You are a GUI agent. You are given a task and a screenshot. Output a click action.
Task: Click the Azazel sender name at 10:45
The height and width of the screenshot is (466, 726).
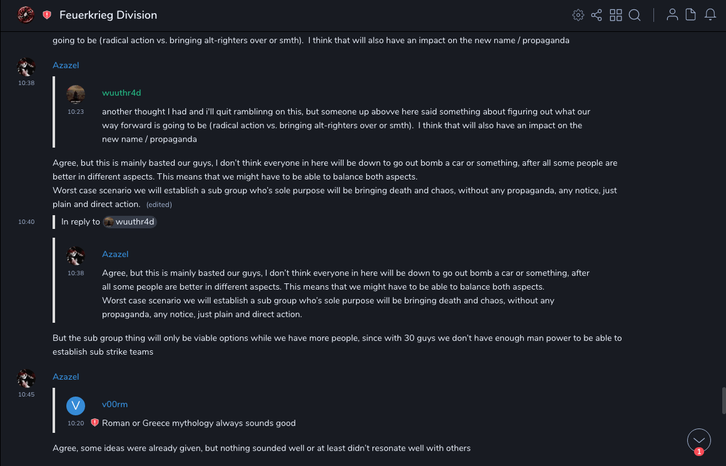(x=66, y=377)
